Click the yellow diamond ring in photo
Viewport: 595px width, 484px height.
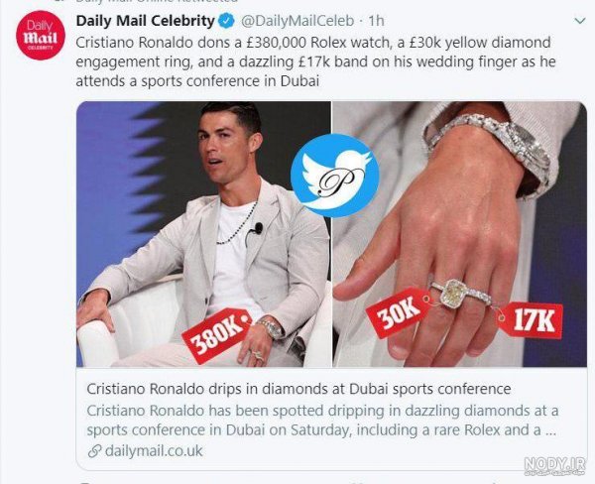(454, 293)
